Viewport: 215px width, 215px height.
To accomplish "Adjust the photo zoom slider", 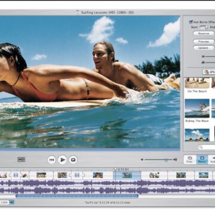I will coord(210,57).
